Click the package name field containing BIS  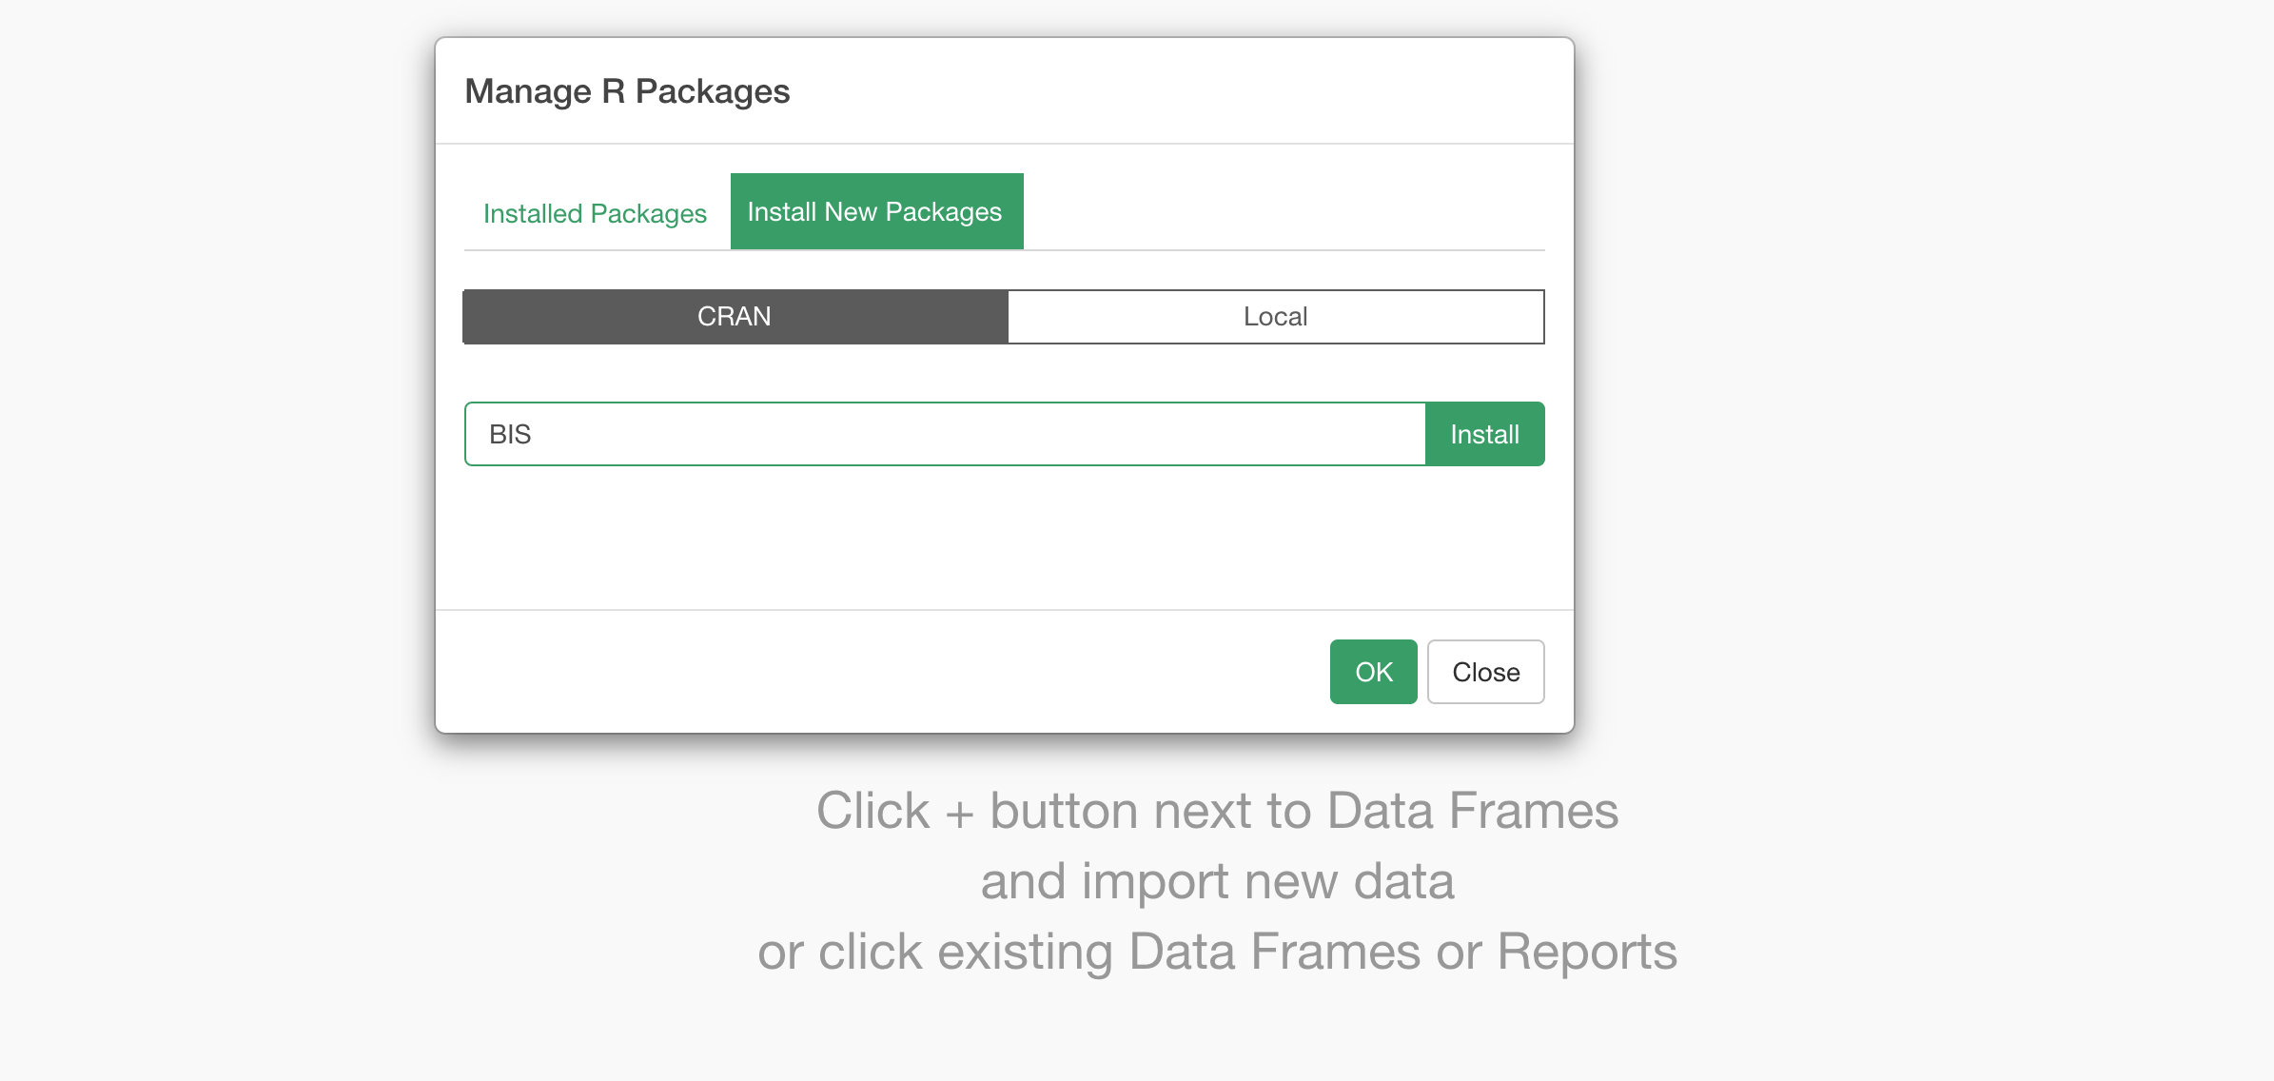pyautogui.click(x=945, y=434)
